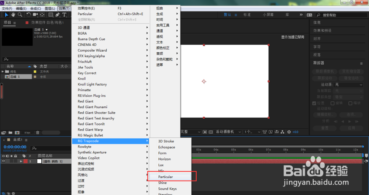Open the timeline icon in viewer footer
Screen dimensions: 369x195
click(x=277, y=132)
